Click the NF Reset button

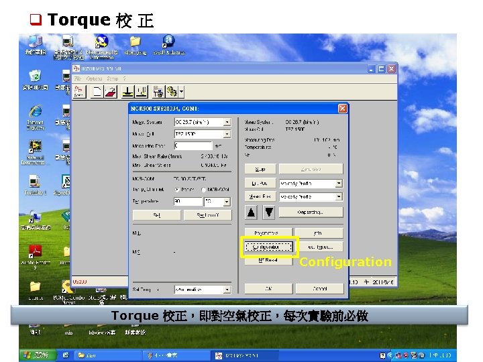click(x=268, y=260)
